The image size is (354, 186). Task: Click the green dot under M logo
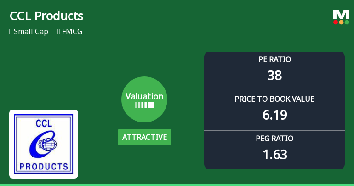click(347, 22)
